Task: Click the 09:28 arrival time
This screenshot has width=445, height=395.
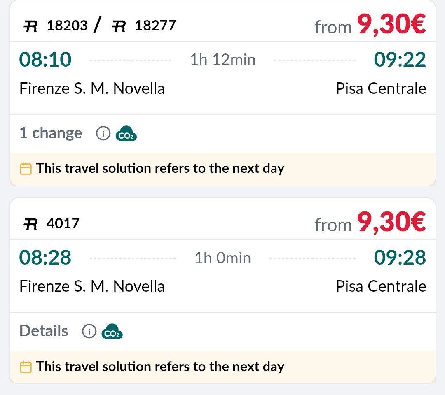Action: (x=400, y=258)
